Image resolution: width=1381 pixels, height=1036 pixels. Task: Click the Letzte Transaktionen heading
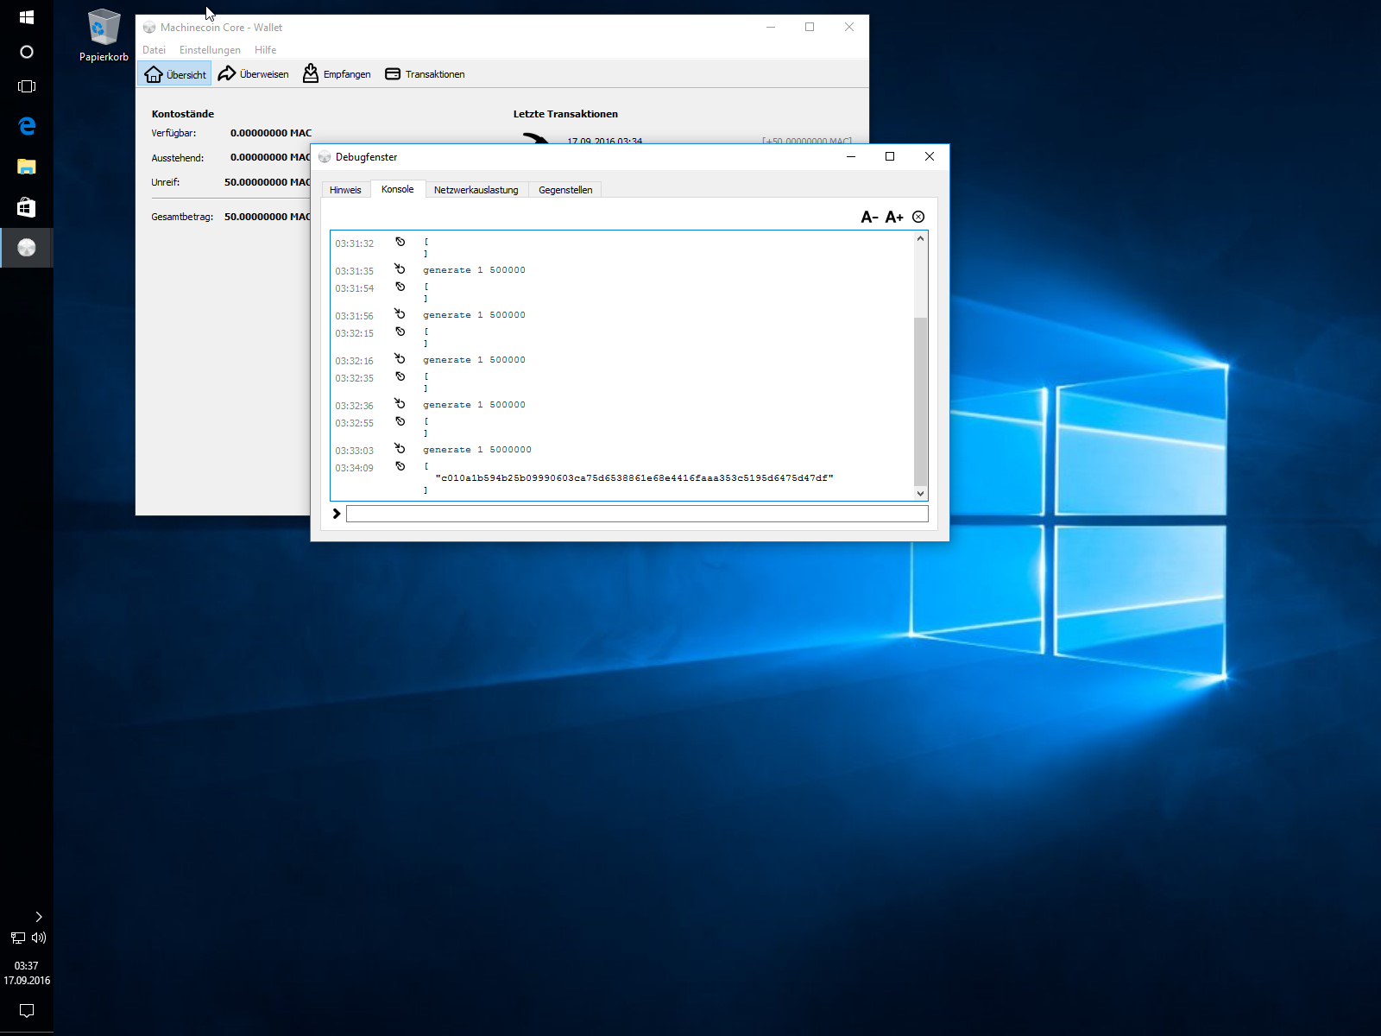(565, 114)
